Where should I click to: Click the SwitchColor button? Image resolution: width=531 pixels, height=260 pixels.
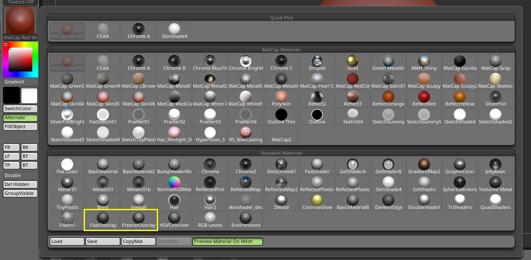click(20, 109)
